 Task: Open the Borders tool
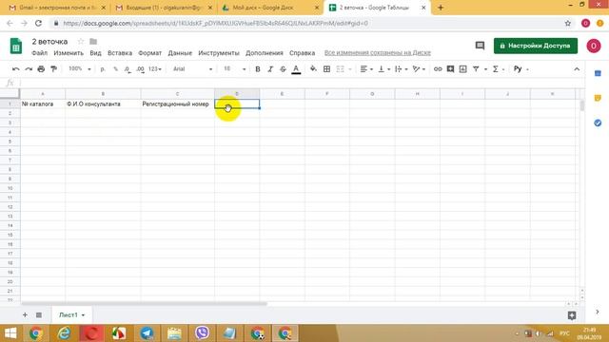pos(327,69)
